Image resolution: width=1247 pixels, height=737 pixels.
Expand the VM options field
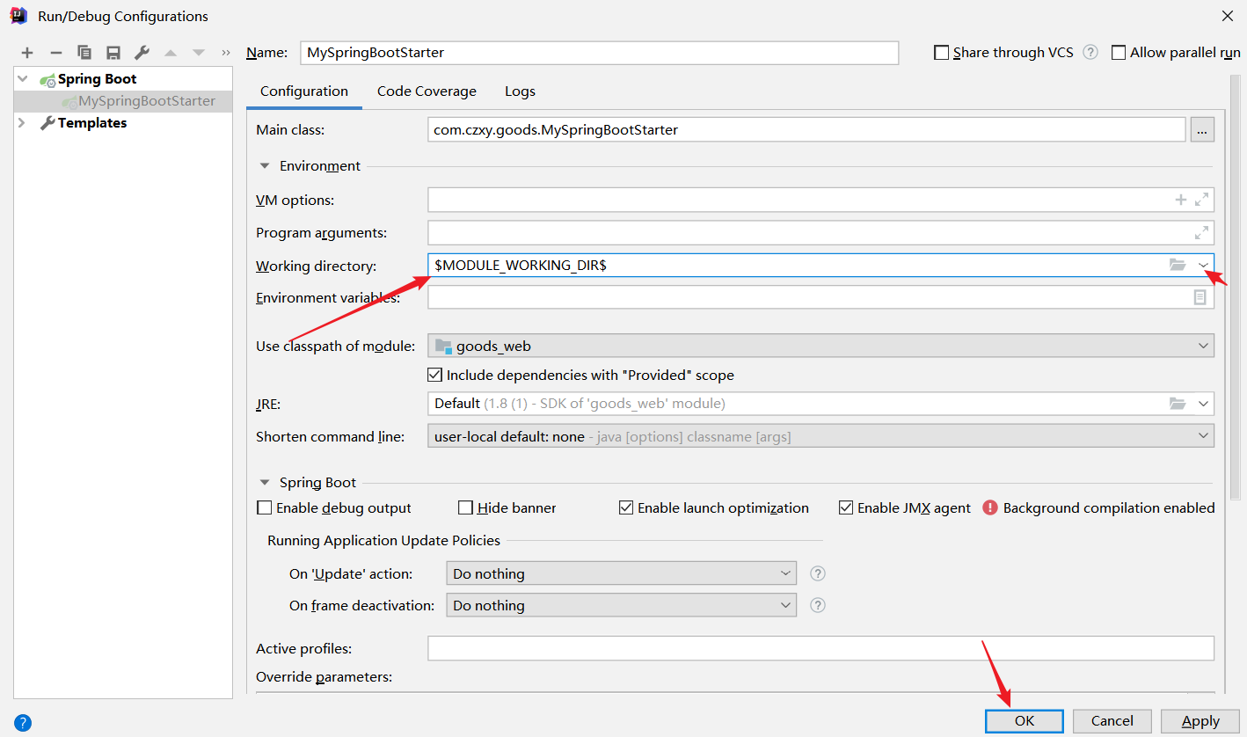(x=1201, y=200)
